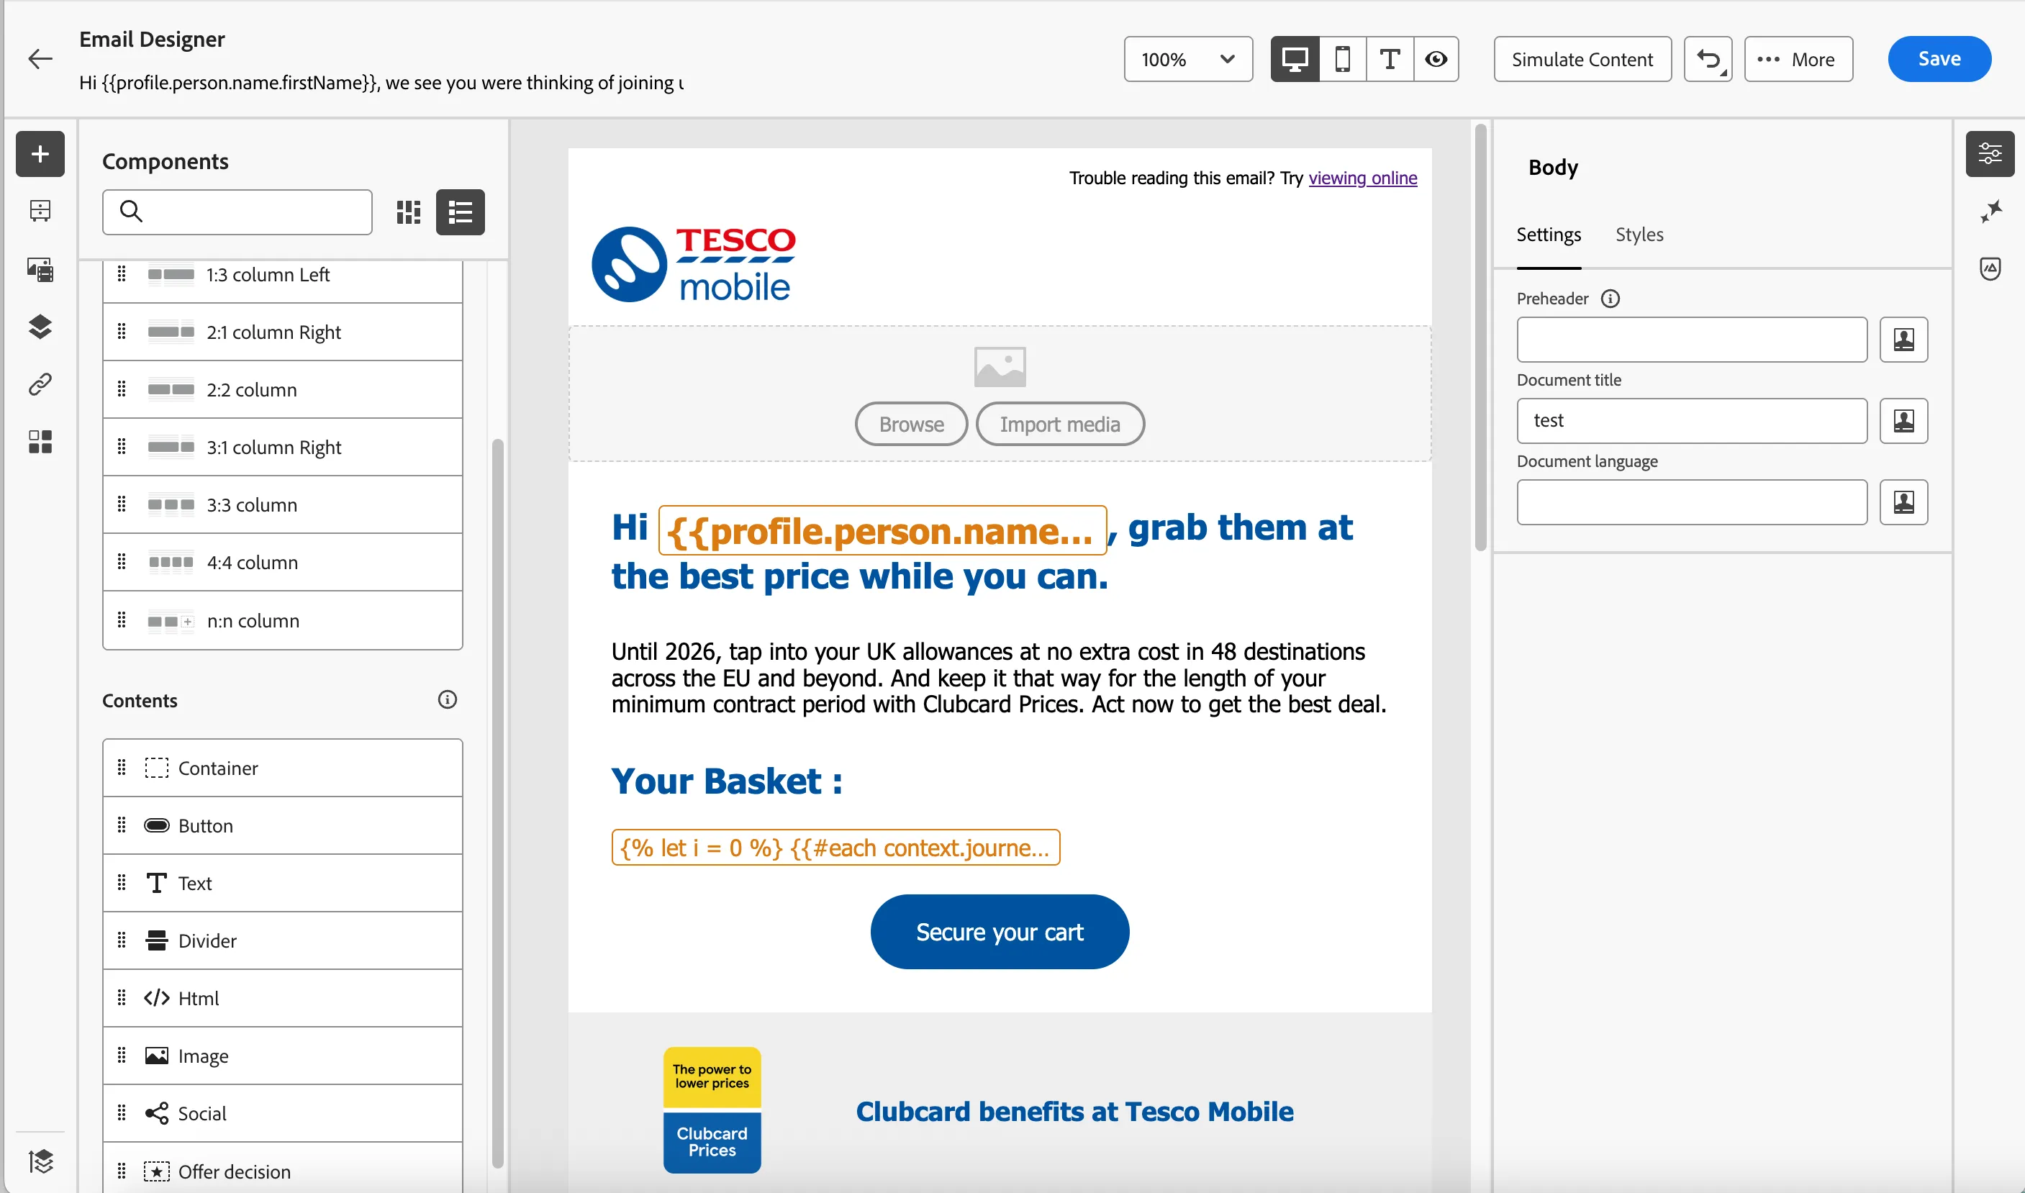Click the undo button

point(1708,59)
